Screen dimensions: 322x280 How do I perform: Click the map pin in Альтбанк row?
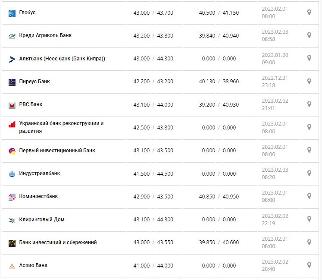pyautogui.click(x=309, y=58)
